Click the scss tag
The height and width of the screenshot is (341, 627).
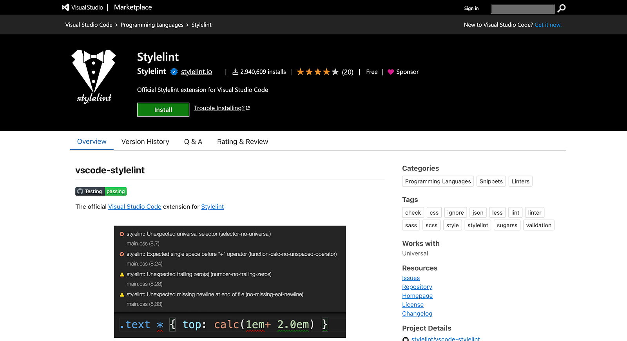(x=431, y=225)
